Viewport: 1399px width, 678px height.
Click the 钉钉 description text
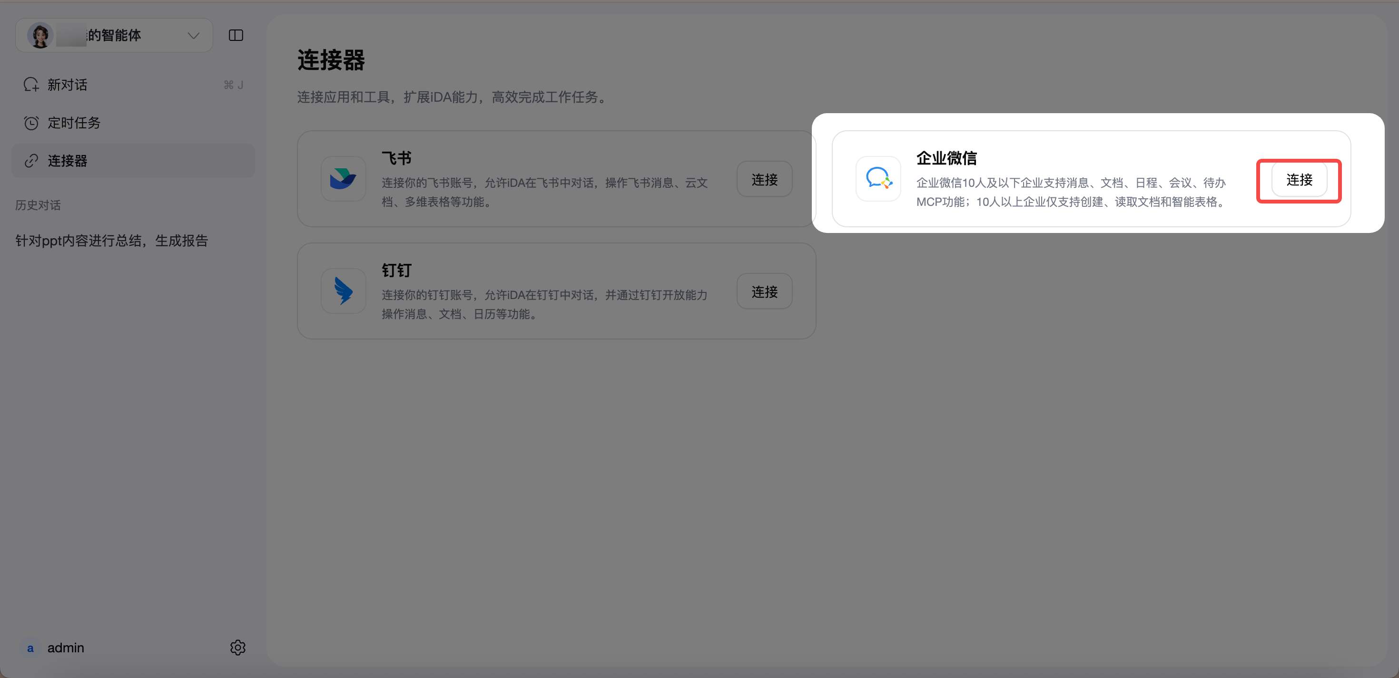click(544, 305)
